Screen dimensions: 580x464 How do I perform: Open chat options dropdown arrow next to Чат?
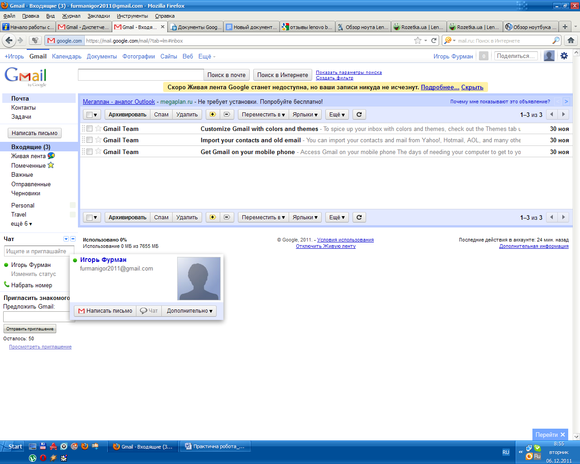[x=66, y=239]
